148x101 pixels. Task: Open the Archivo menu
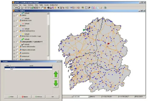click(15, 5)
